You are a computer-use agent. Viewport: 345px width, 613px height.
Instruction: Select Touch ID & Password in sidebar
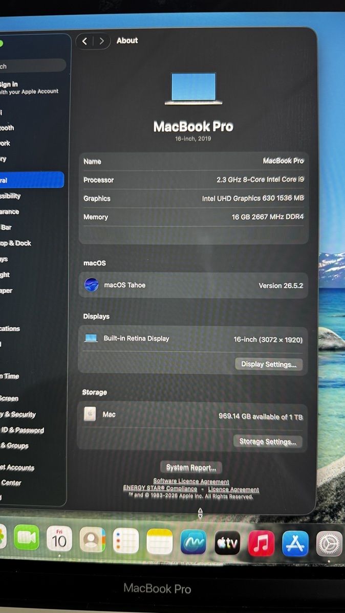click(x=22, y=430)
